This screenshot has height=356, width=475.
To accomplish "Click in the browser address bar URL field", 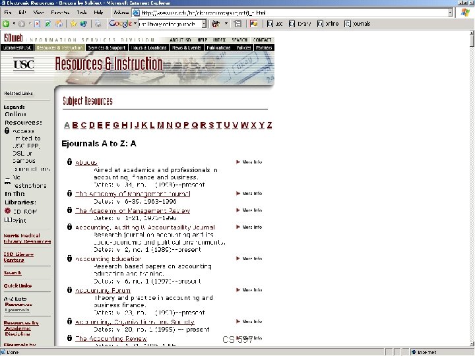I will tap(290, 13).
